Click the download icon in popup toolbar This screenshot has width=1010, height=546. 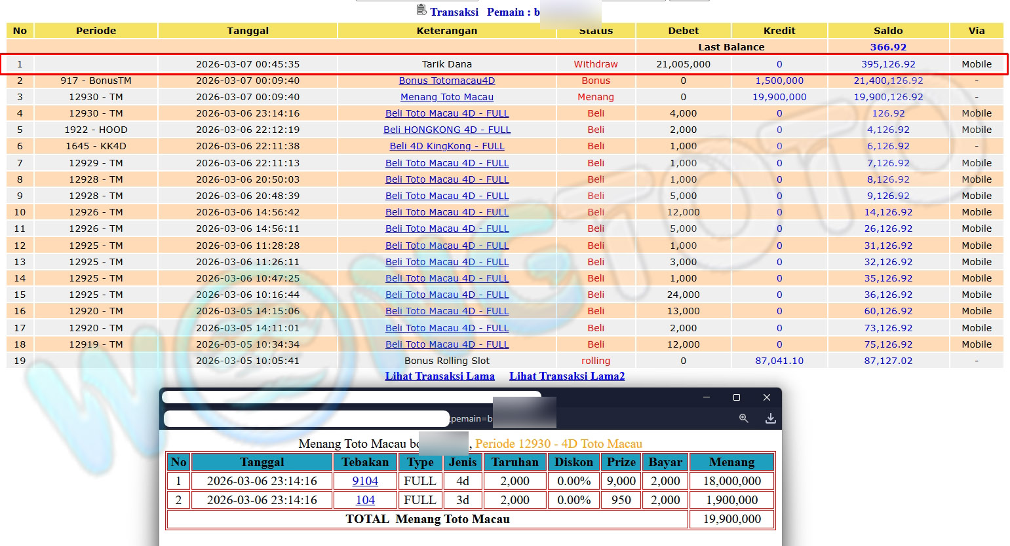pyautogui.click(x=770, y=418)
